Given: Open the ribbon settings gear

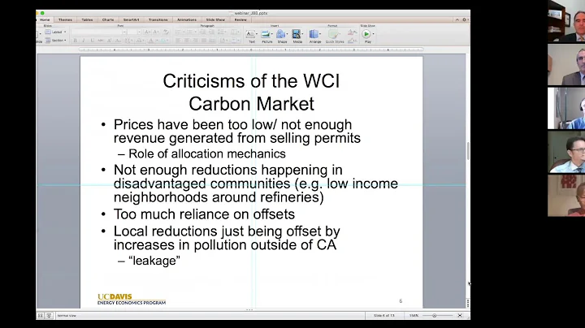Looking at the screenshot, I should click(464, 19).
